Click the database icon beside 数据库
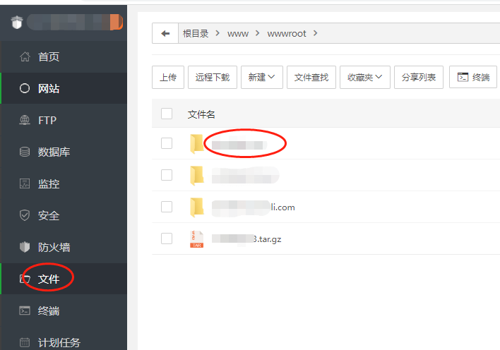This screenshot has width=500, height=350. coord(25,152)
